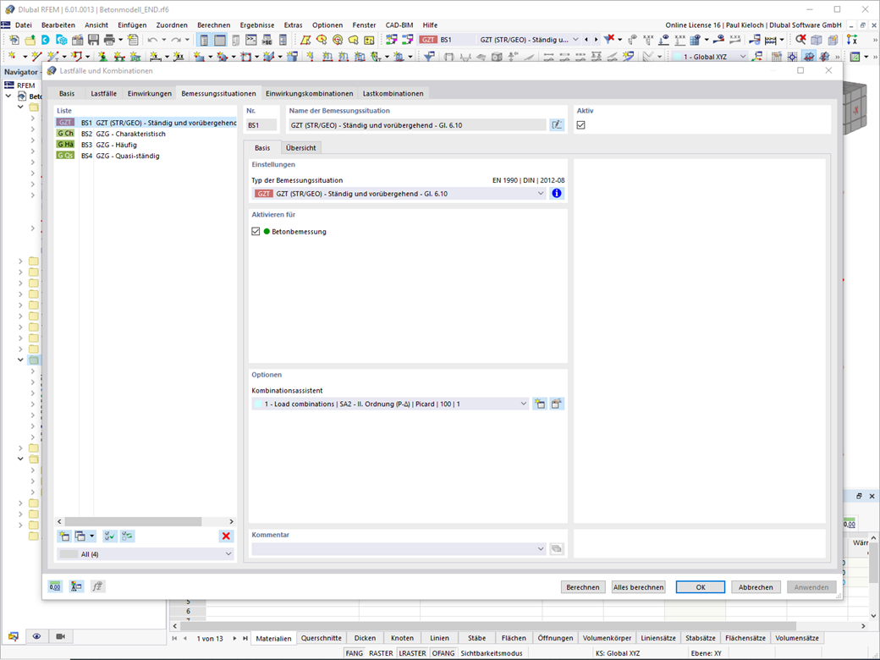Click the fx formula icon at dialog bottom
880x660 pixels.
click(97, 586)
